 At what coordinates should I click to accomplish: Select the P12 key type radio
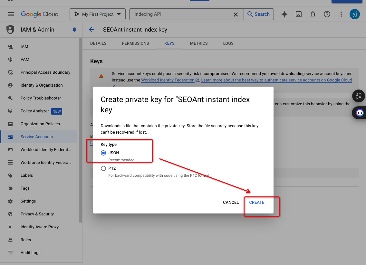(x=103, y=168)
